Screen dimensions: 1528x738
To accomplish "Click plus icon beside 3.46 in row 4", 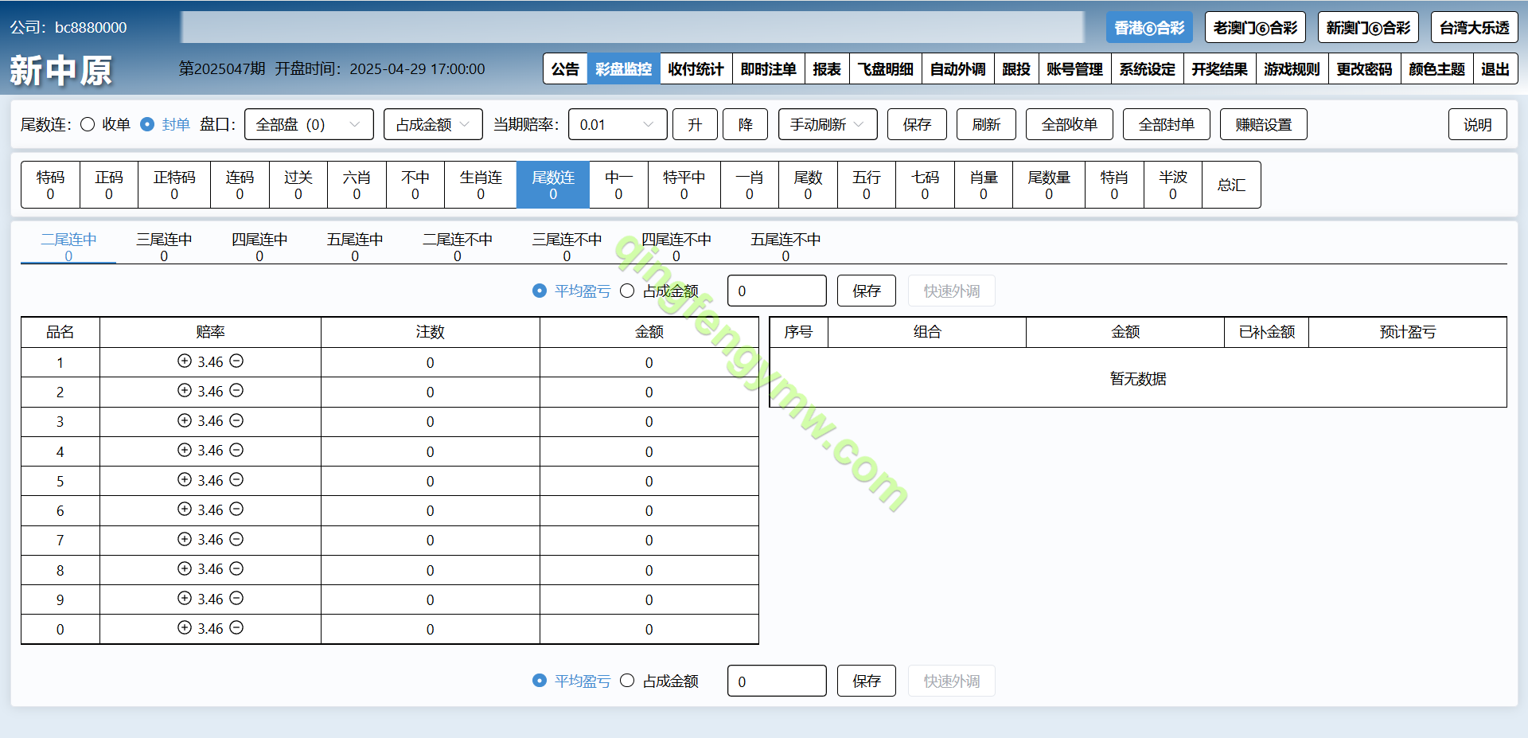I will pos(185,450).
